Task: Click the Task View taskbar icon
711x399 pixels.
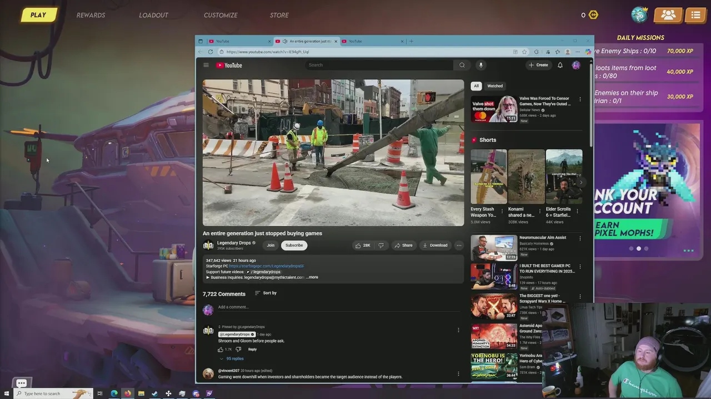Action: click(100, 393)
